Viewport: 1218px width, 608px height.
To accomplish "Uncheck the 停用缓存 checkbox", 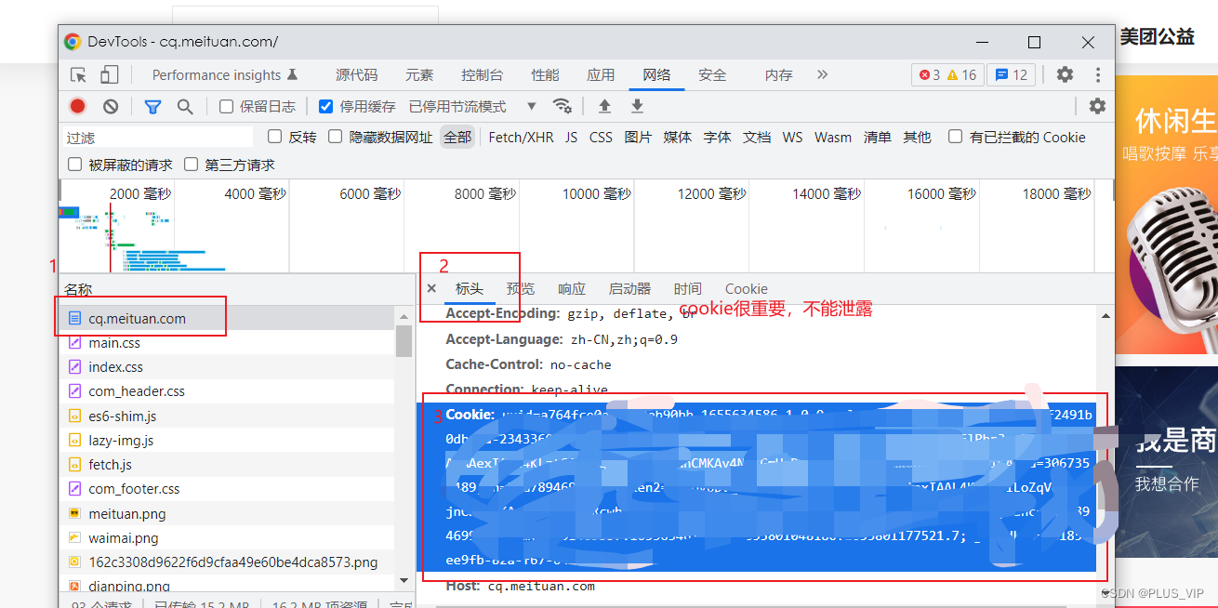I will (325, 106).
